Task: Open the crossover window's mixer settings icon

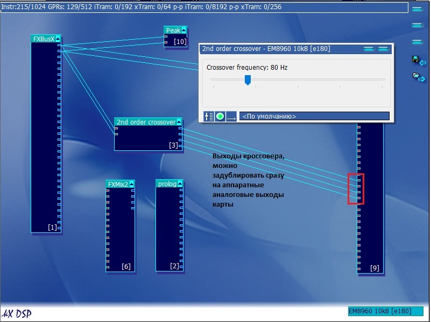Action: pos(209,116)
